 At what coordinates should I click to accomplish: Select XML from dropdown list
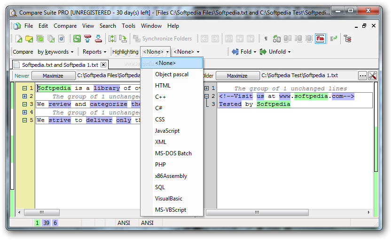pyautogui.click(x=172, y=142)
